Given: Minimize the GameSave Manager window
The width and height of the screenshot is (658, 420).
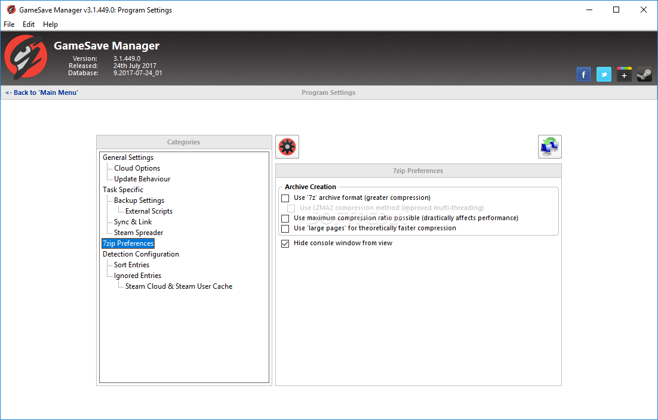Looking at the screenshot, I should [589, 10].
